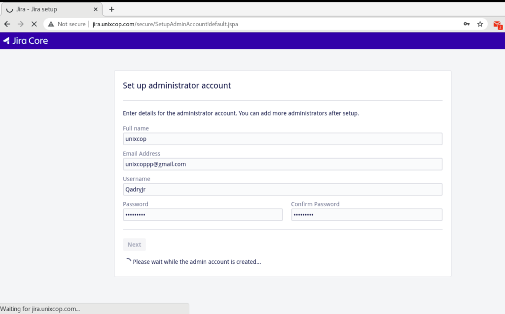Click the 'Not secure' label
The height and width of the screenshot is (314, 505).
72,24
